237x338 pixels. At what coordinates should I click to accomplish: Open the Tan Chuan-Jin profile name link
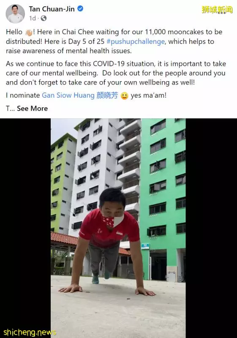click(x=52, y=9)
